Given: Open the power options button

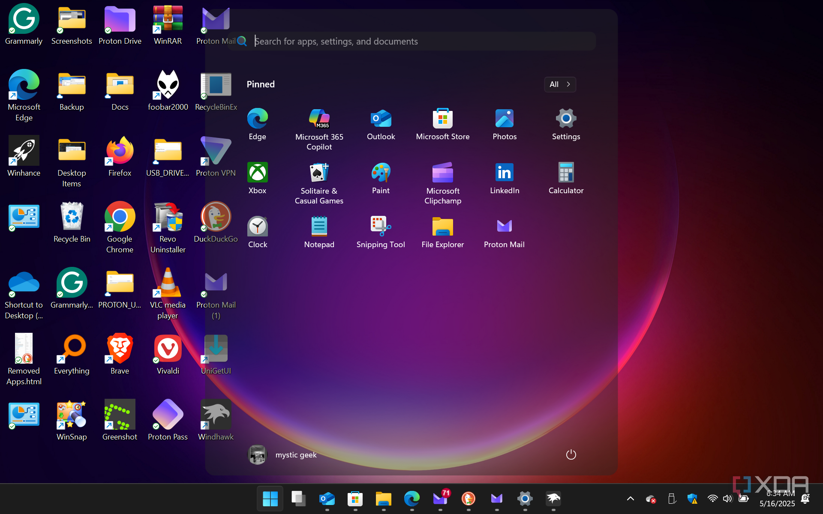Looking at the screenshot, I should point(571,454).
